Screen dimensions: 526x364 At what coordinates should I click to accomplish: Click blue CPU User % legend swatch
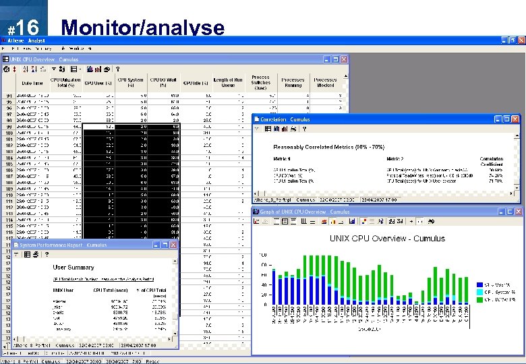[x=479, y=284]
